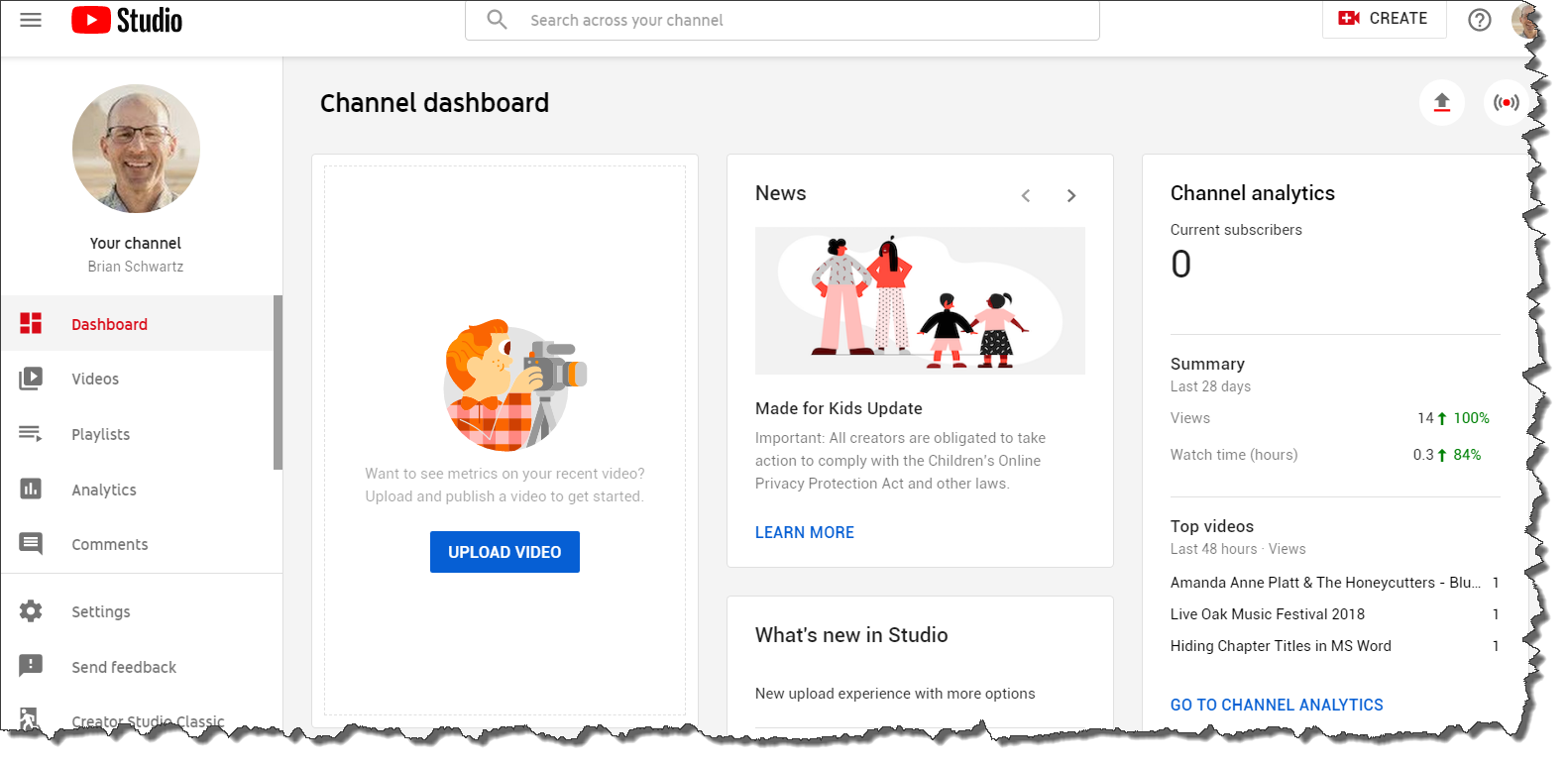Screen dimensions: 1568x765
Task: Click the Views 14 summary row
Action: pos(1330,418)
